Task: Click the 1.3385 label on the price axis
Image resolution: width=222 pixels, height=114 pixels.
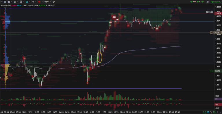Action: (218, 7)
